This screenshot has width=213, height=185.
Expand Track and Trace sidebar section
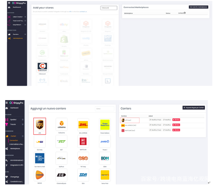pyautogui.click(x=25, y=21)
